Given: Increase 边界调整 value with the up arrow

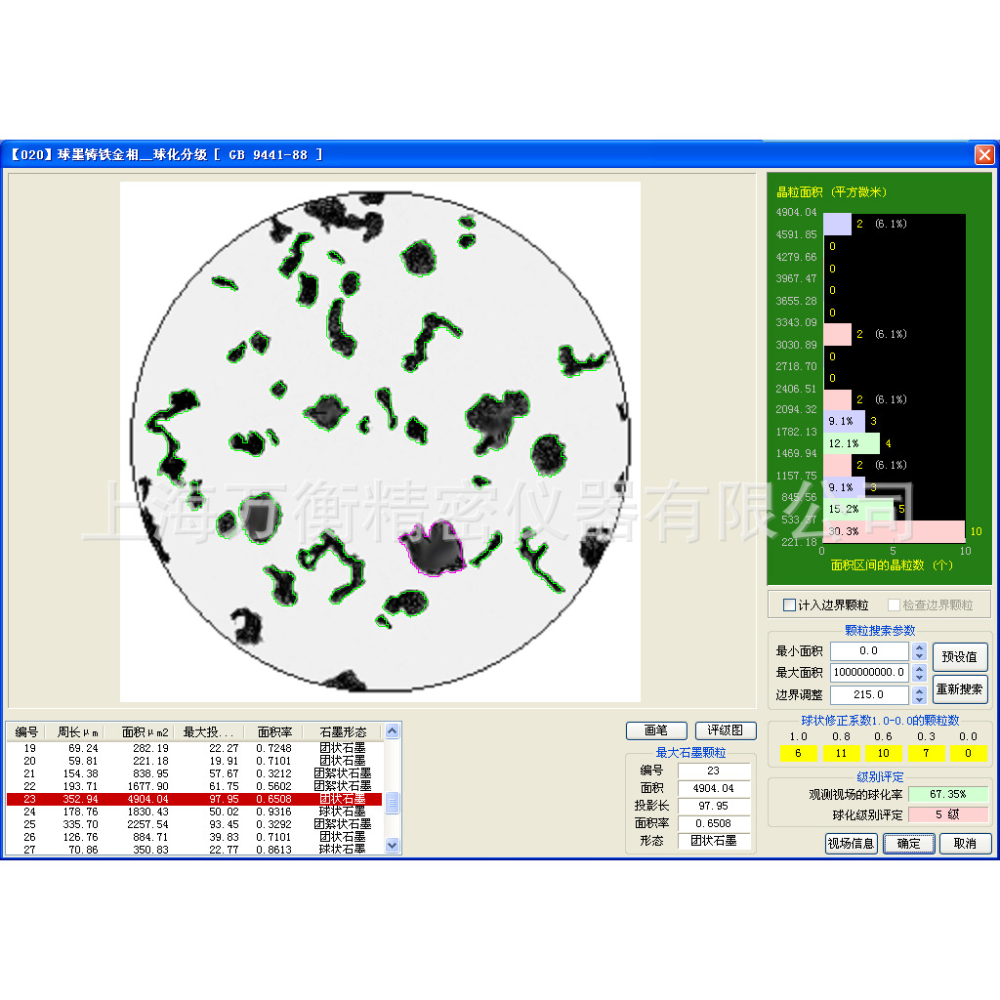Looking at the screenshot, I should click(919, 690).
